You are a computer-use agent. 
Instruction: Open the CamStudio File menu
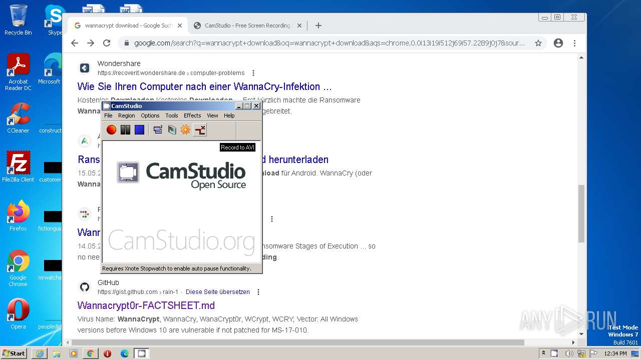point(108,115)
